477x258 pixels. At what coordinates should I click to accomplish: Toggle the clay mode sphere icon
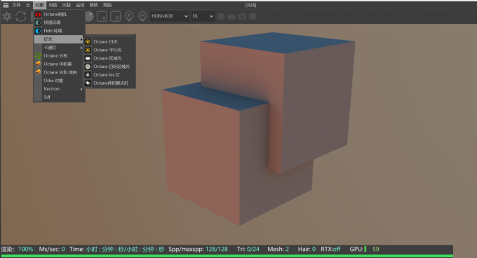coord(89,16)
